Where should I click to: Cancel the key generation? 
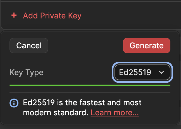tap(29, 46)
